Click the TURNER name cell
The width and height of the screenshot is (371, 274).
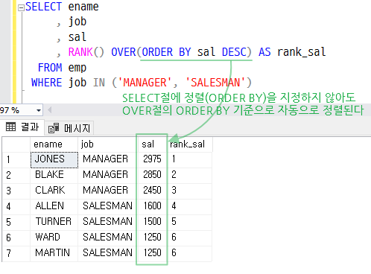coord(54,222)
